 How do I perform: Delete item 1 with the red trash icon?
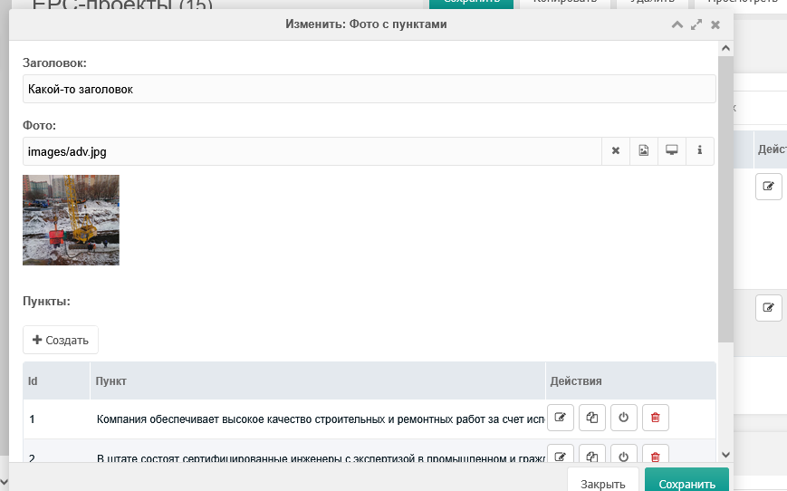(656, 418)
